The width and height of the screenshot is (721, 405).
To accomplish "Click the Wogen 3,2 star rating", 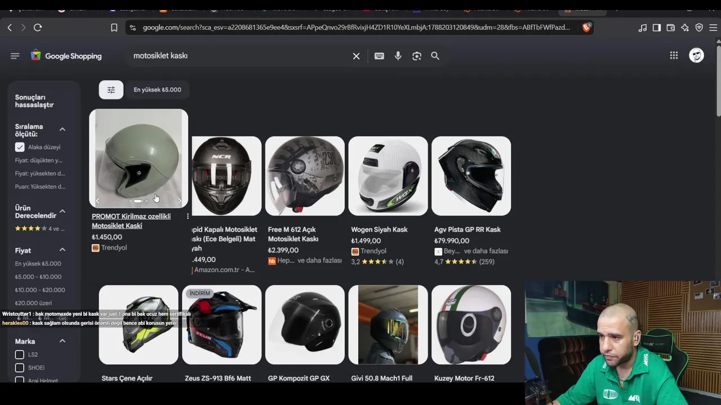I will point(377,262).
